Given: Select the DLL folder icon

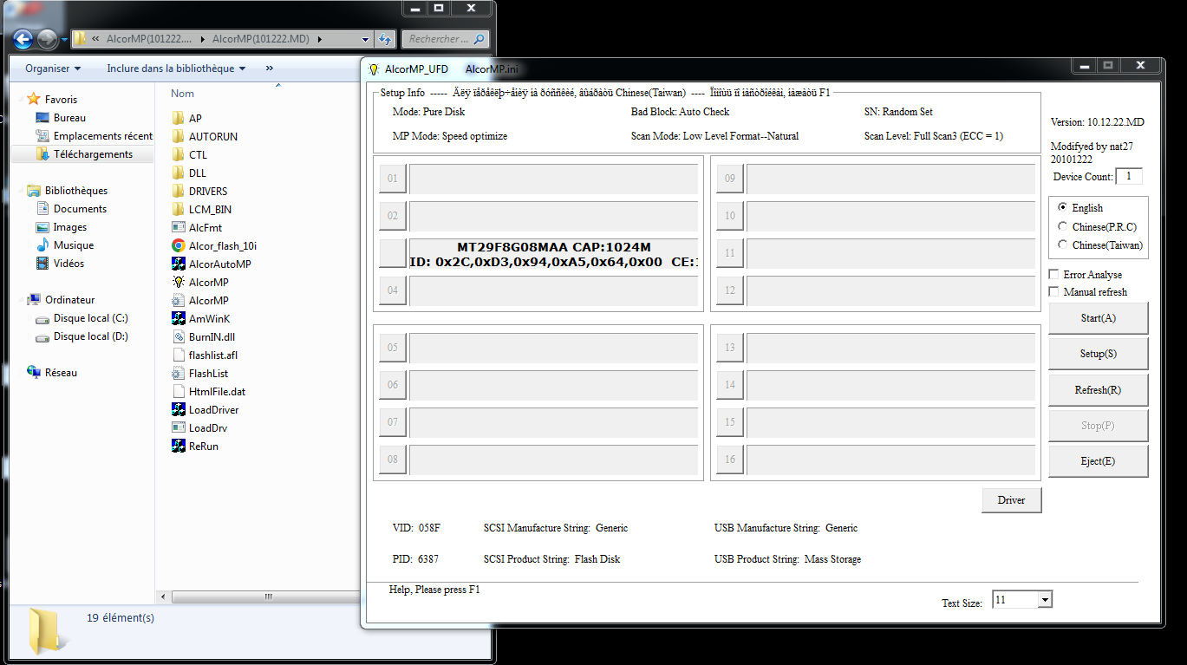Looking at the screenshot, I should click(178, 173).
